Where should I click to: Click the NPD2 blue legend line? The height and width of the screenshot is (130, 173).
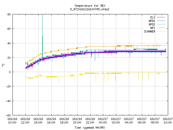[x=161, y=24]
